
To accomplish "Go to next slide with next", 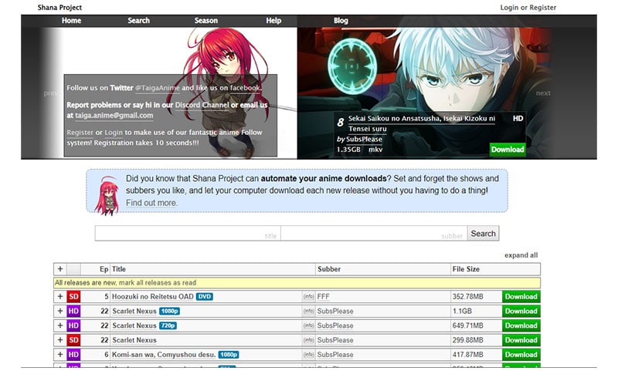I will pos(543,93).
